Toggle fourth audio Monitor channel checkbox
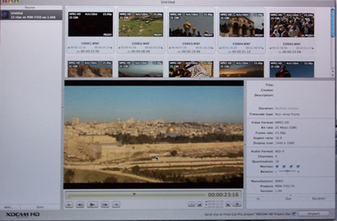The height and width of the screenshot is (221, 337). [x=298, y=167]
